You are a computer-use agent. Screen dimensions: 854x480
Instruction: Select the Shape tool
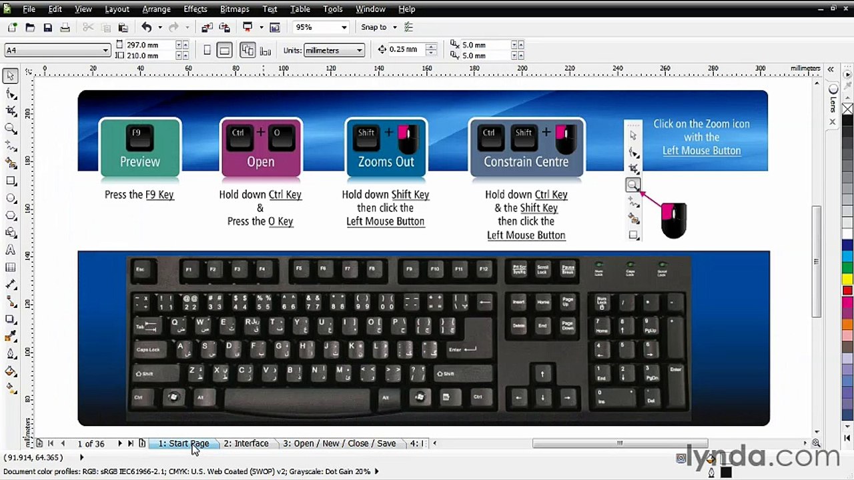click(10, 94)
